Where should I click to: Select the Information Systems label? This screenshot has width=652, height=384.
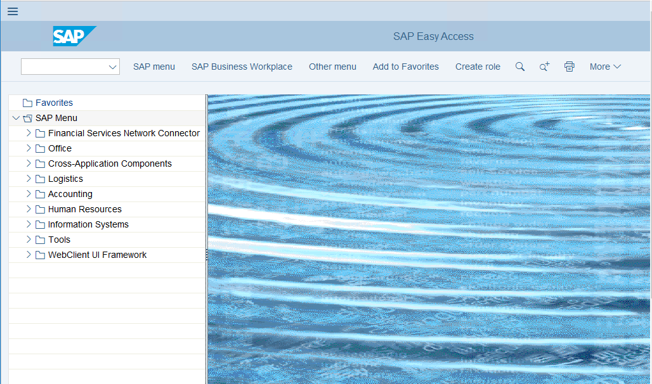[x=88, y=224]
